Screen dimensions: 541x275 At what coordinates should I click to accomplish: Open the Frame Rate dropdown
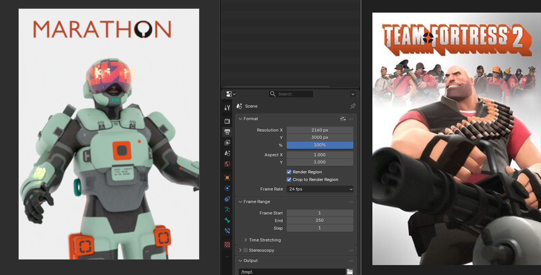[320, 189]
